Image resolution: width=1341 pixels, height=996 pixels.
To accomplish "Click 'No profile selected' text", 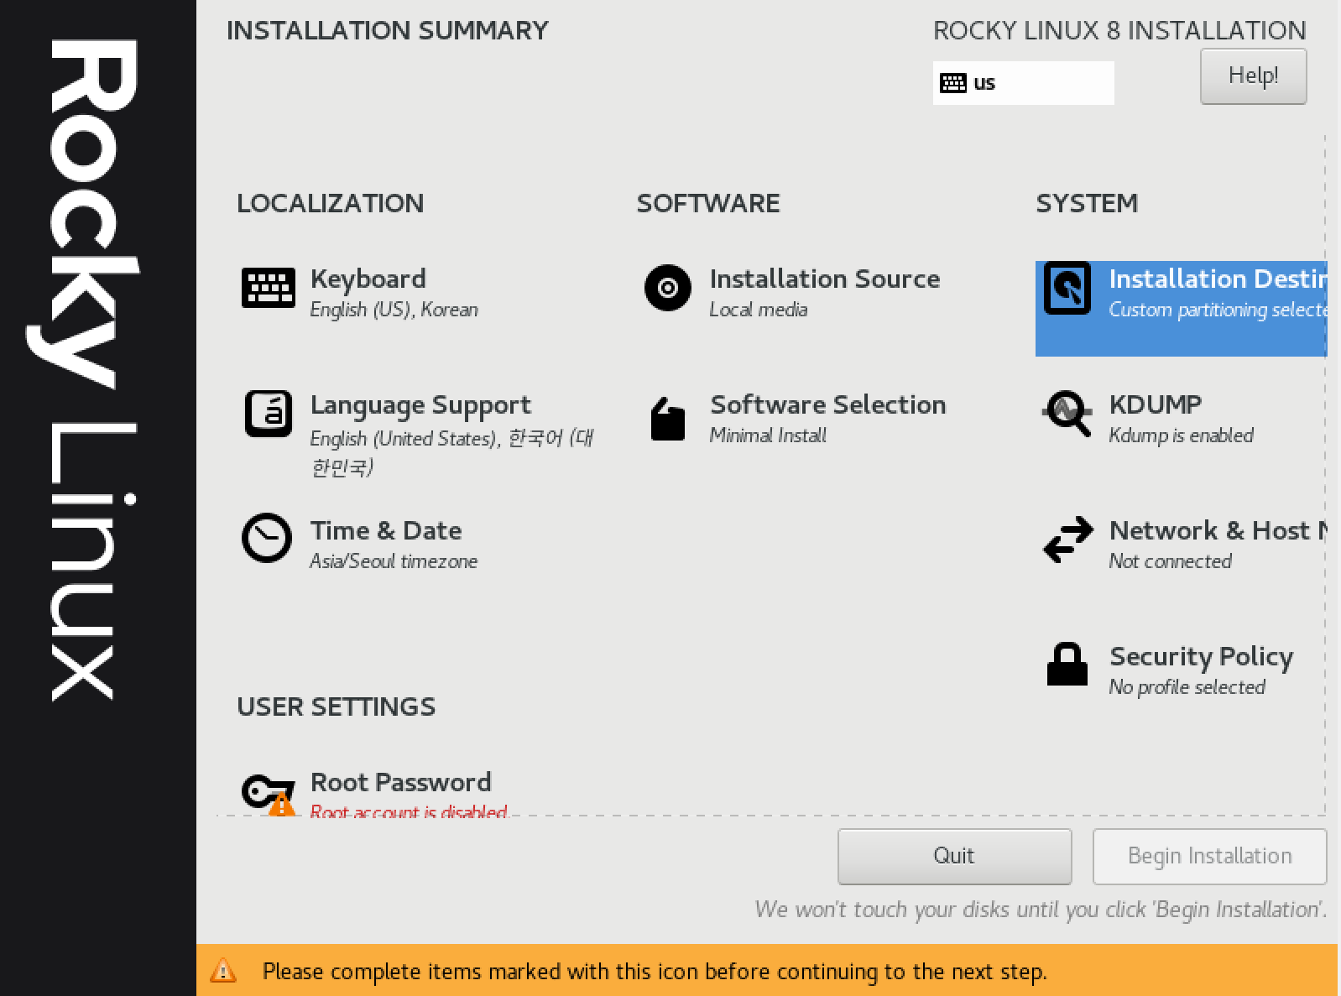I will [1187, 687].
